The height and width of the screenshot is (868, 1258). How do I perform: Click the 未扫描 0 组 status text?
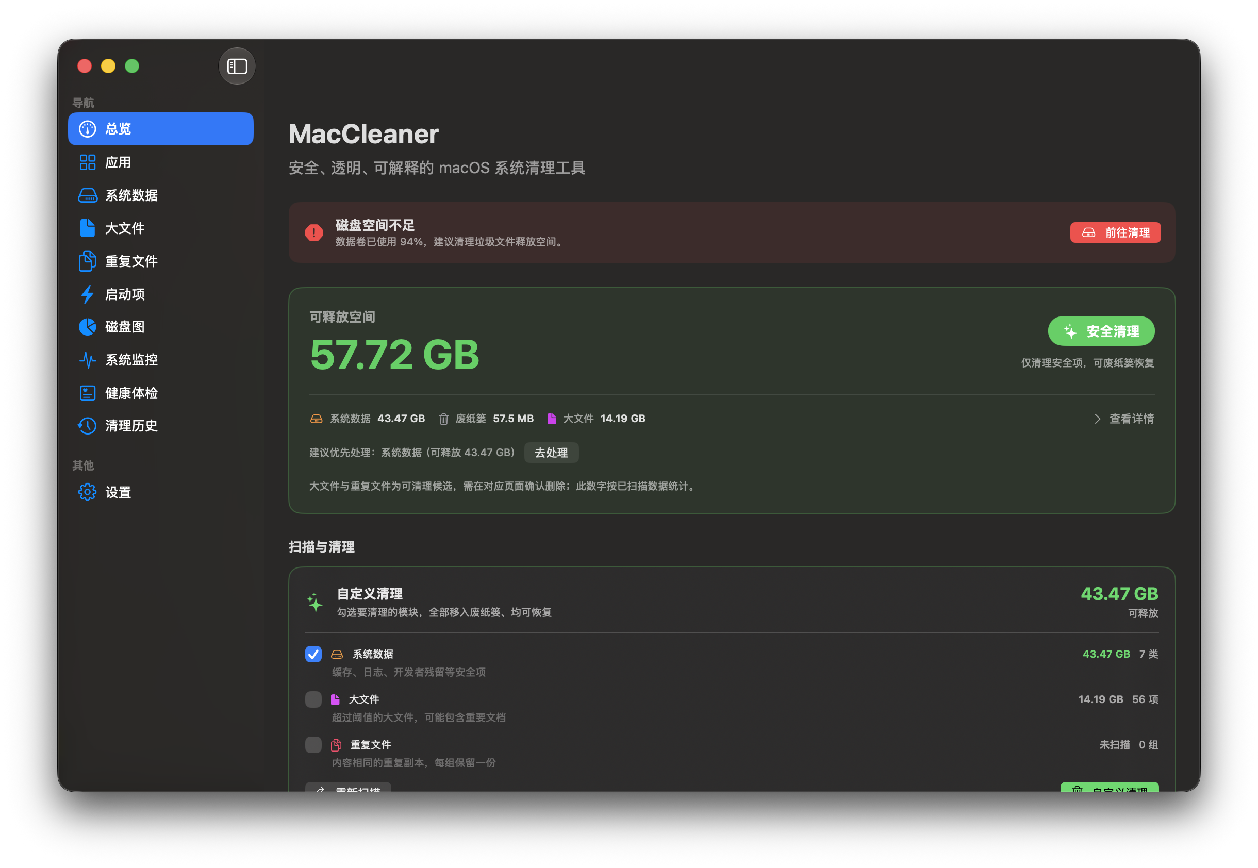click(1129, 745)
